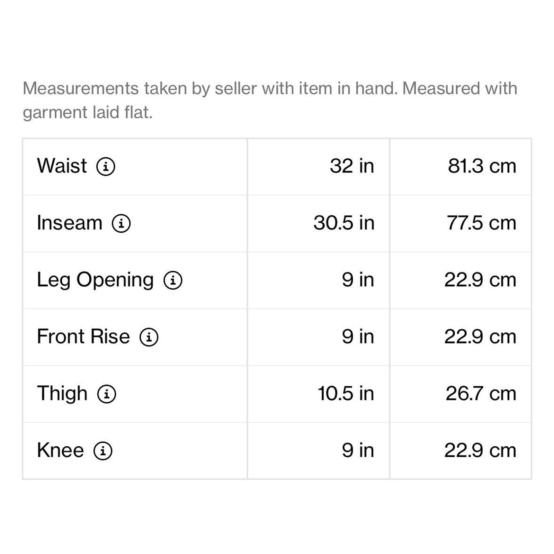Show info for Front Rise measurement

point(149,337)
